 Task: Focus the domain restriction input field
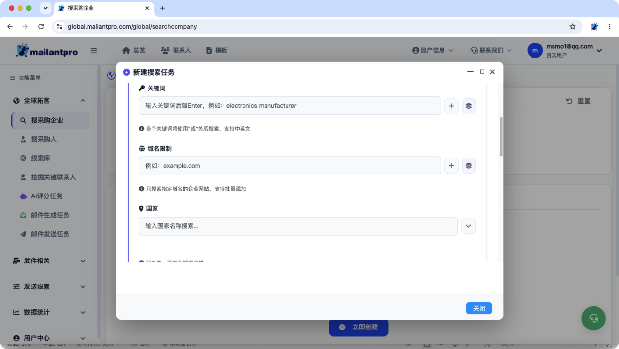pyautogui.click(x=290, y=166)
